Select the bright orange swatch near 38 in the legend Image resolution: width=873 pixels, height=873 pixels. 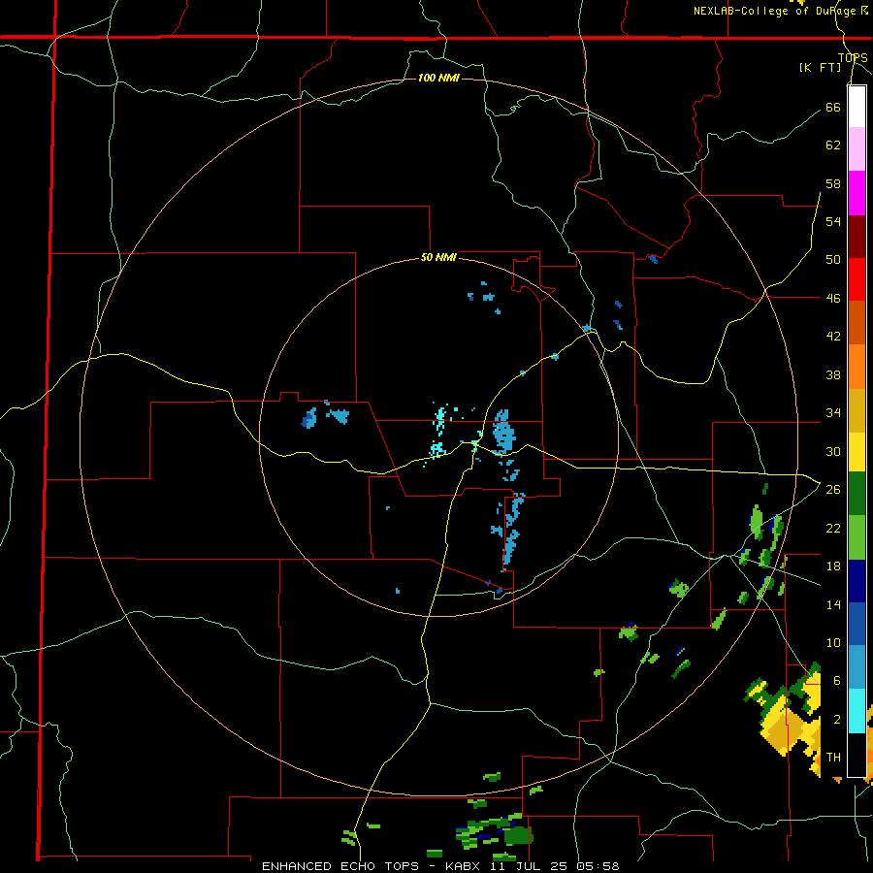click(x=857, y=367)
